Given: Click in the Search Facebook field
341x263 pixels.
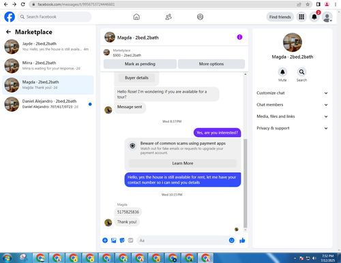Looking at the screenshot, I should click(x=55, y=17).
